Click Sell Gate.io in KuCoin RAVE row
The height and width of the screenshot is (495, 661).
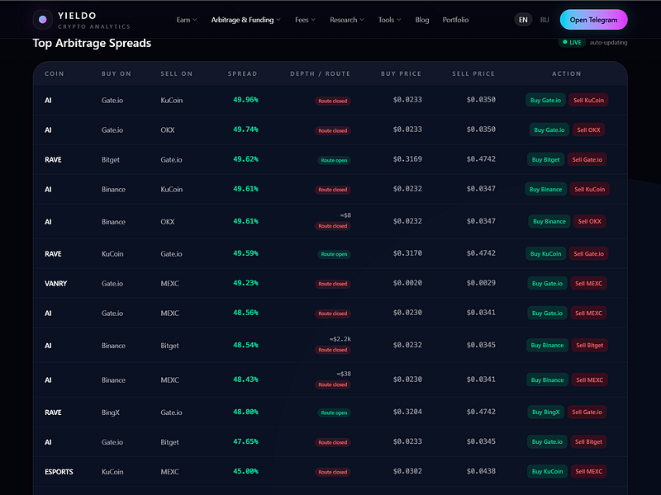click(x=588, y=254)
